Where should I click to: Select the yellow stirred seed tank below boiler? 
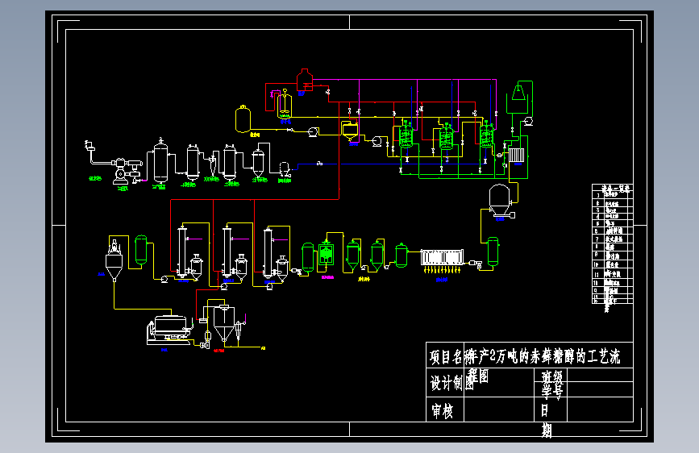(285, 106)
